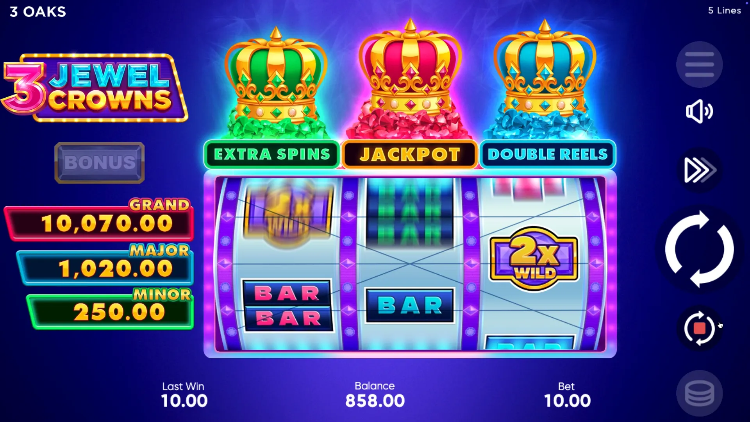Select the 2x Wild symbol
Image resolution: width=750 pixels, height=422 pixels.
coord(534,259)
